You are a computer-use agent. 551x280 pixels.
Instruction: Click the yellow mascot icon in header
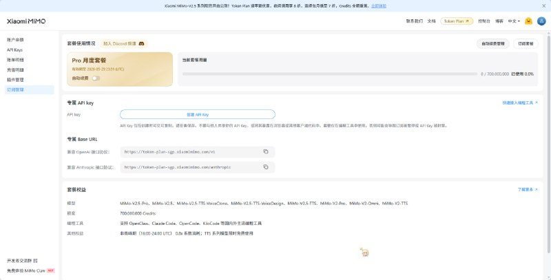click(528, 21)
